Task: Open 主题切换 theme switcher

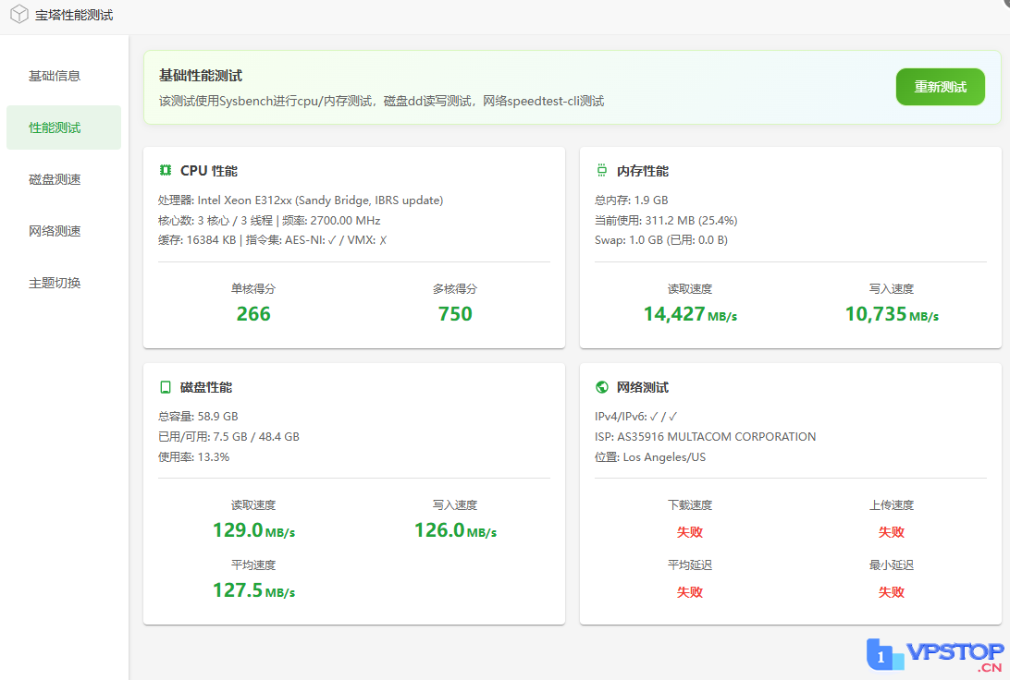Action: pos(55,283)
